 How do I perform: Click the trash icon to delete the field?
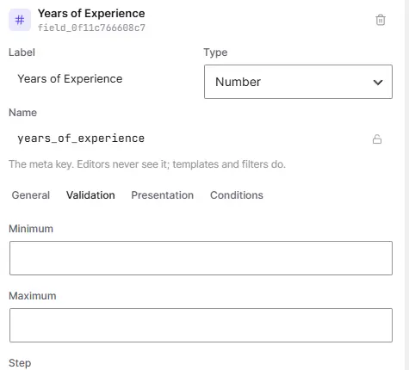tap(381, 20)
